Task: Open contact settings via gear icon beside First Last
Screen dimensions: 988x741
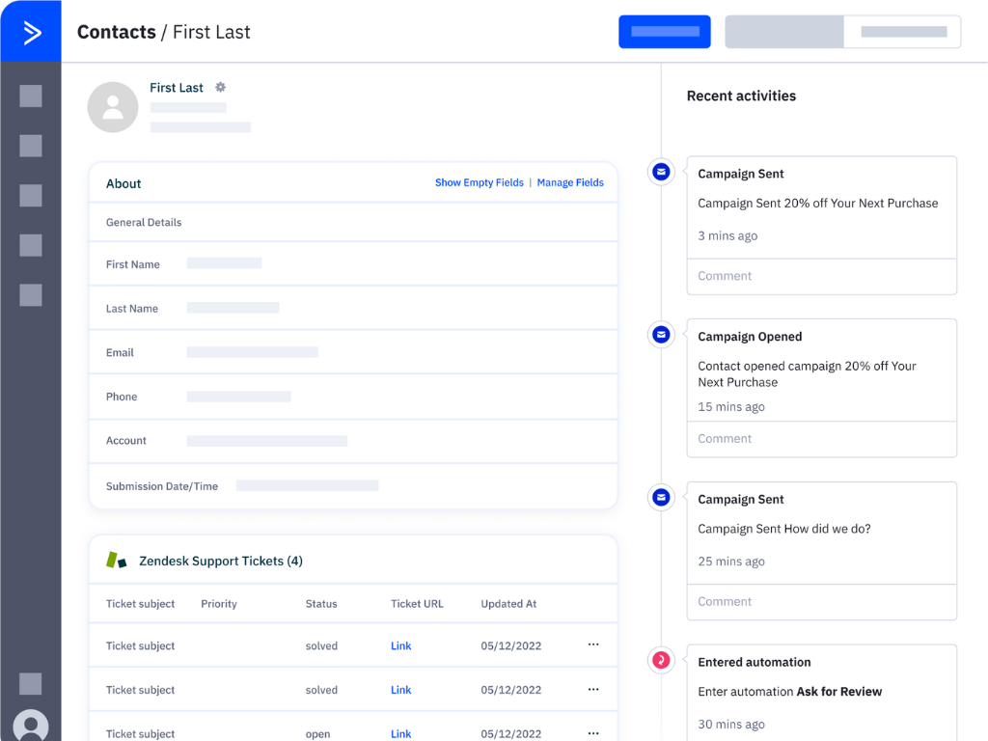Action: [x=220, y=87]
